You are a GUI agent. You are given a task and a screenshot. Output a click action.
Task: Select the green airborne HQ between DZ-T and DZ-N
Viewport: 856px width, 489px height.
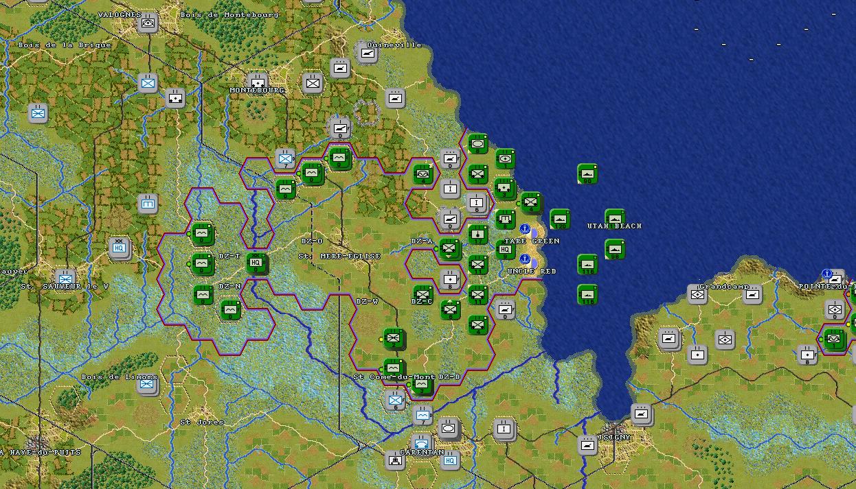click(x=256, y=263)
